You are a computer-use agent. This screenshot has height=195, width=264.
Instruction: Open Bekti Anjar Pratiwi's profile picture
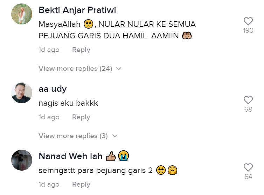22,14
